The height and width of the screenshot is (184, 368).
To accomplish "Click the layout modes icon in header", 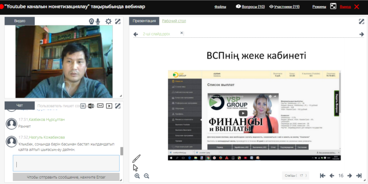I will [x=333, y=6].
